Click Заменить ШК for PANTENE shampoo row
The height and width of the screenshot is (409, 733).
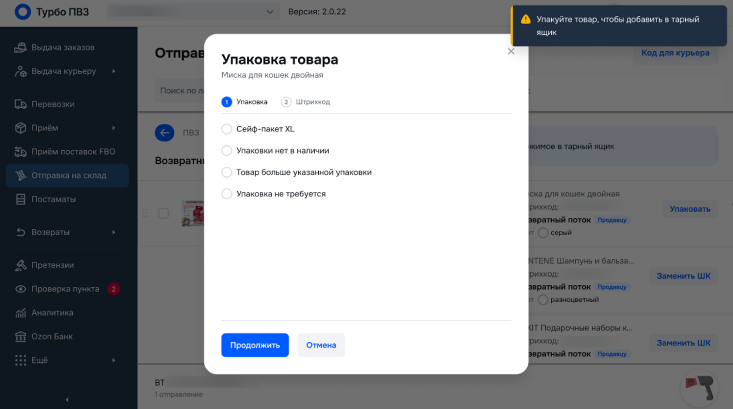point(684,276)
